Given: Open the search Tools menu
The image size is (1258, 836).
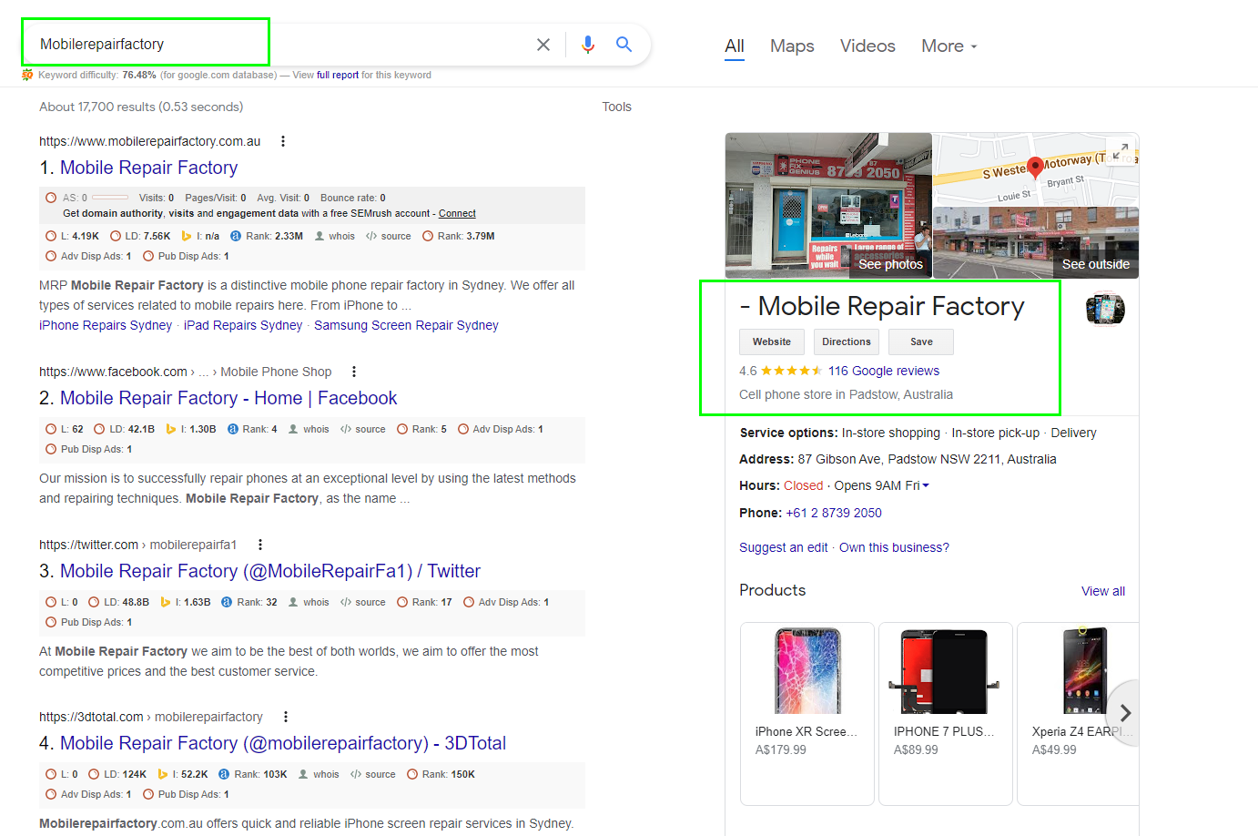Looking at the screenshot, I should 616,107.
